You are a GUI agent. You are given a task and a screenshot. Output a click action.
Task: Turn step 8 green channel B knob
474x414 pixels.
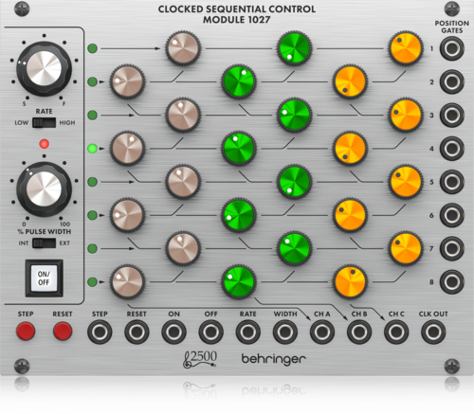pyautogui.click(x=239, y=281)
